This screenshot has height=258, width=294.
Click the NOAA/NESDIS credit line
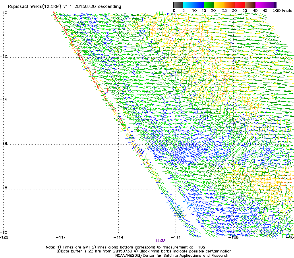(172, 256)
